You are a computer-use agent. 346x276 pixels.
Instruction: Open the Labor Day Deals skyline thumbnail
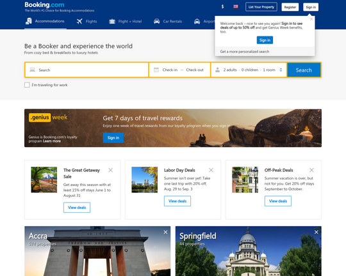(x=145, y=180)
